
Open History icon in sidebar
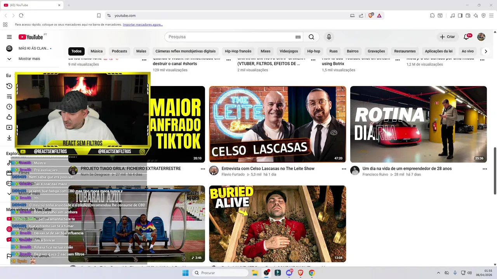(x=9, y=86)
